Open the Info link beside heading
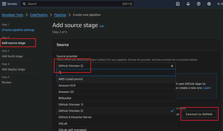The height and width of the screenshot is (131, 223). pyautogui.click(x=102, y=26)
